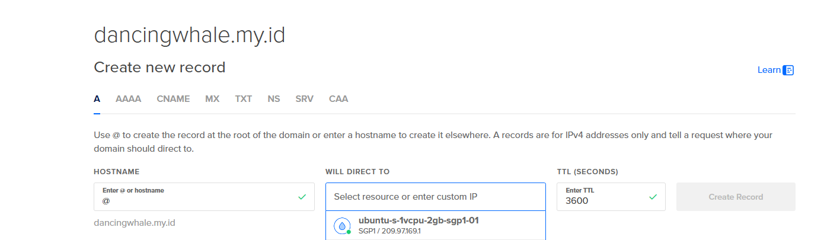Open the CNAME record tab

173,99
